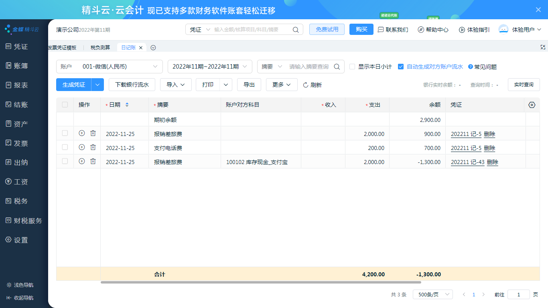Open voucher link 202211 记-43

pos(467,162)
